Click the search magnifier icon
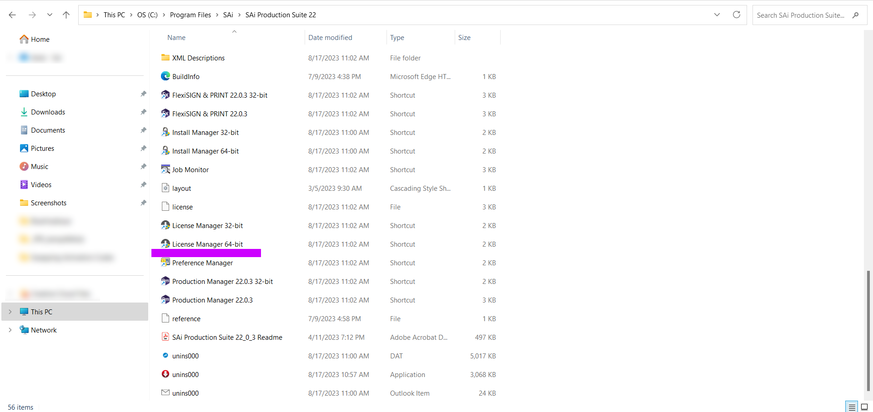This screenshot has height=412, width=873. (856, 15)
